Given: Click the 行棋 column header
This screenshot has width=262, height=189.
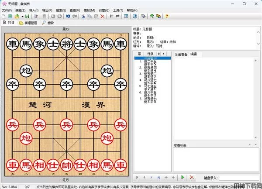Looking at the screenshot, I should tap(150, 53).
